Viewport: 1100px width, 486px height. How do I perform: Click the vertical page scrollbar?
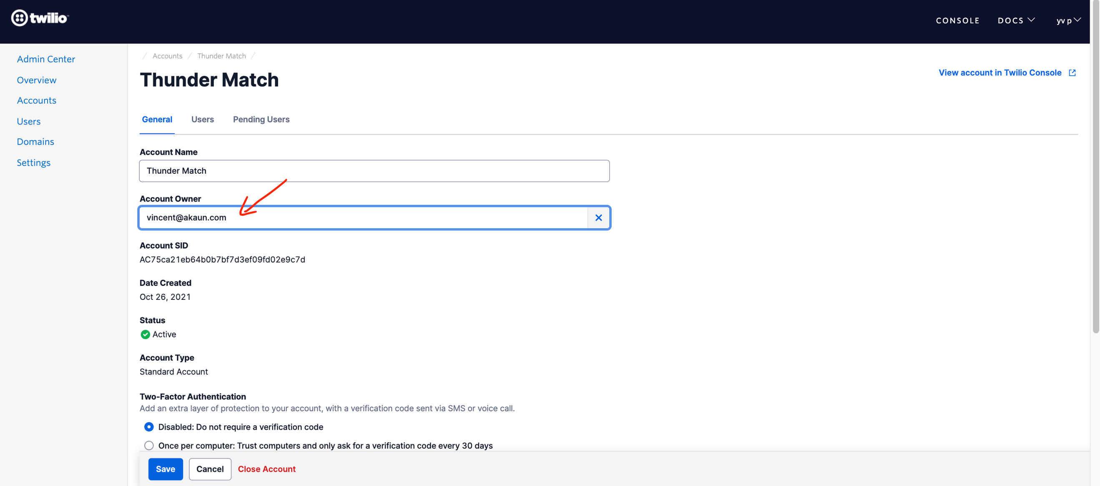tap(1095, 170)
